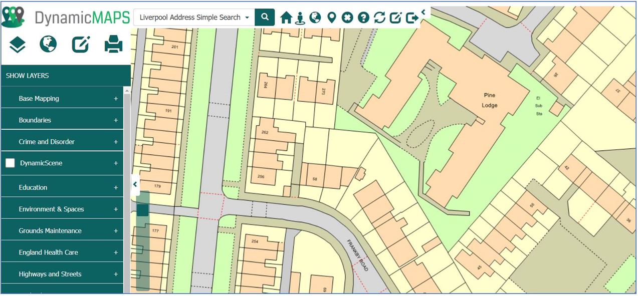
Task: Expand Grounds Maintenance with its plus
Action: coord(116,231)
